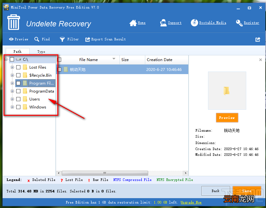This screenshot has height=208, width=266.
Task: Click the $Recycle.Bin folder icon
Action: [25, 75]
